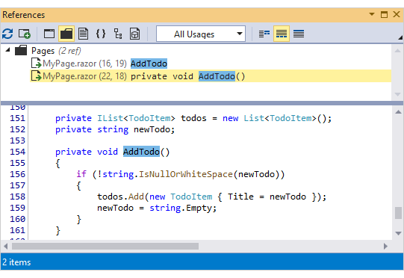This screenshot has height=278, width=404.
Task: Click 'todos' variable on line 151
Action: pyautogui.click(x=193, y=118)
